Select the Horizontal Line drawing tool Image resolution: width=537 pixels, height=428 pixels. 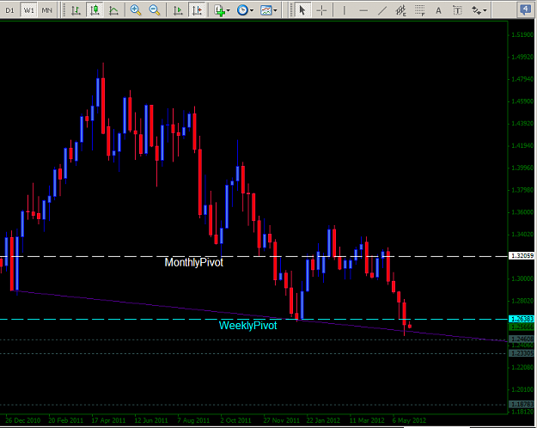coord(363,10)
